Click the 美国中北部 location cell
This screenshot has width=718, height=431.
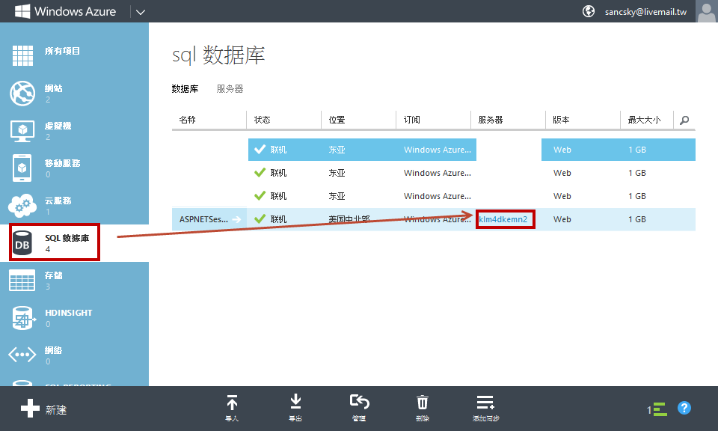click(349, 219)
